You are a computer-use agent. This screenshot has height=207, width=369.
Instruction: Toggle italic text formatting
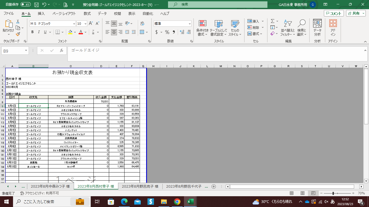click(x=39, y=32)
